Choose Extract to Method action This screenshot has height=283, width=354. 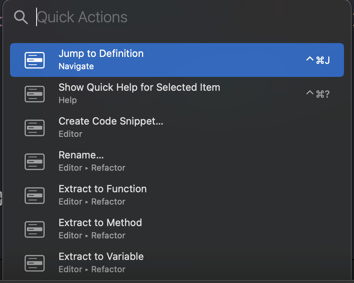click(177, 229)
